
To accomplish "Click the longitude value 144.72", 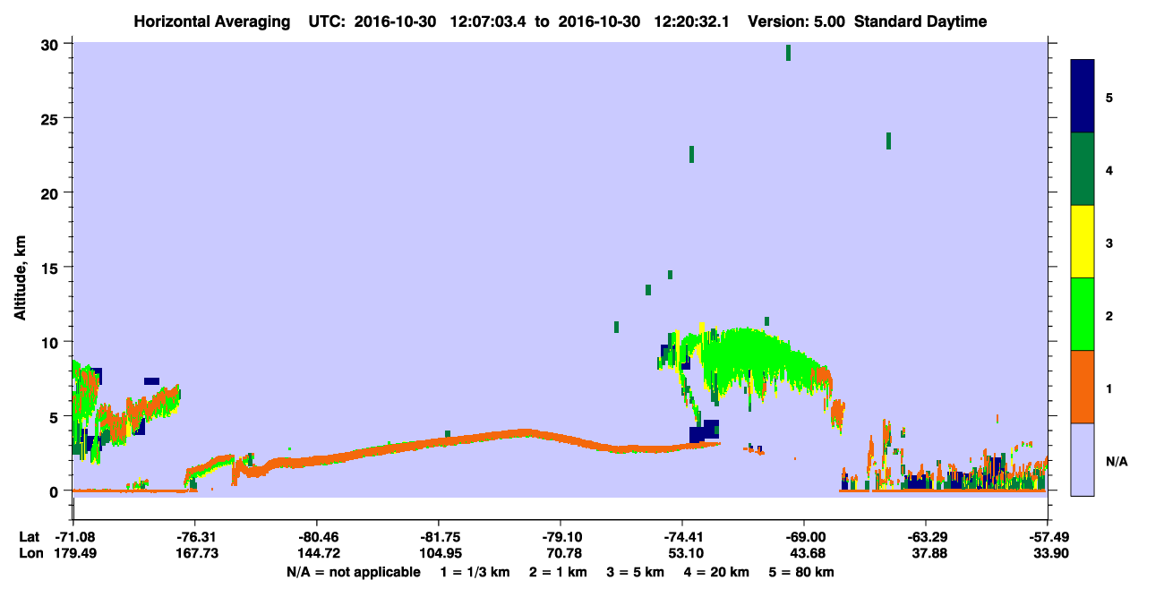I will click(317, 553).
